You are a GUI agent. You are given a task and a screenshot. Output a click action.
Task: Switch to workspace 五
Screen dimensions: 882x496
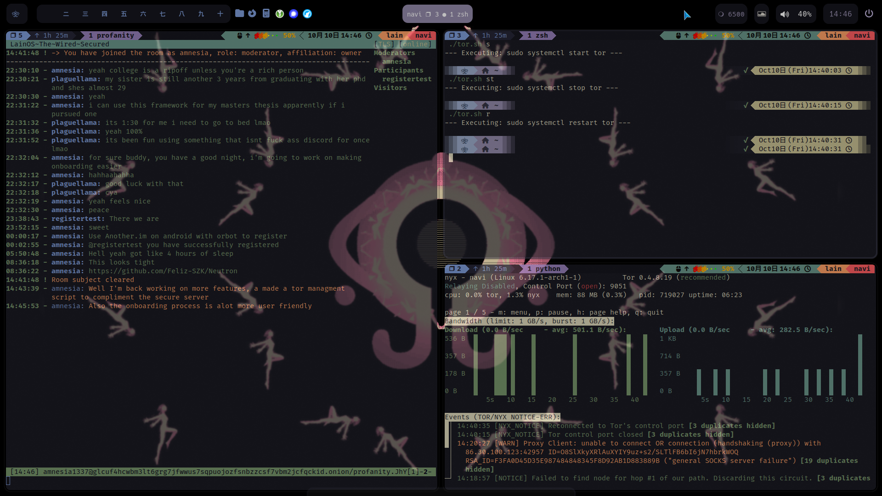124,14
